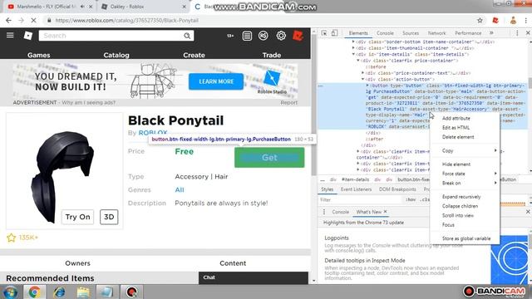This screenshot has width=532, height=299.
Task: Switch to the DevTools Network tab
Action: [436, 33]
